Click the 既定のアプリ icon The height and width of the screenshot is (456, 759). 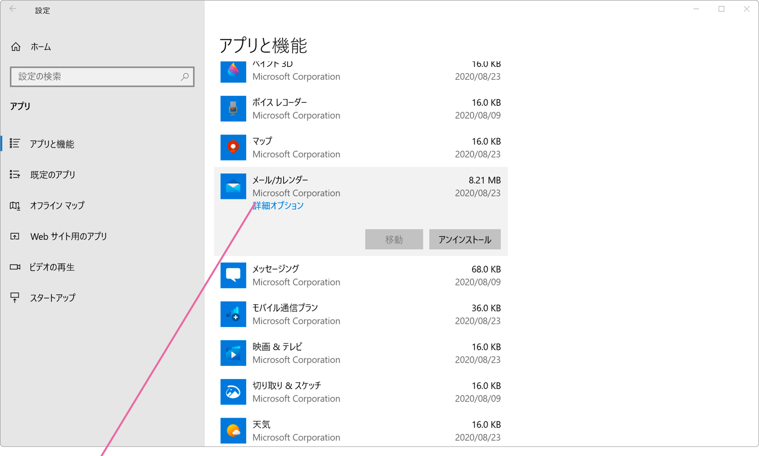pyautogui.click(x=15, y=175)
